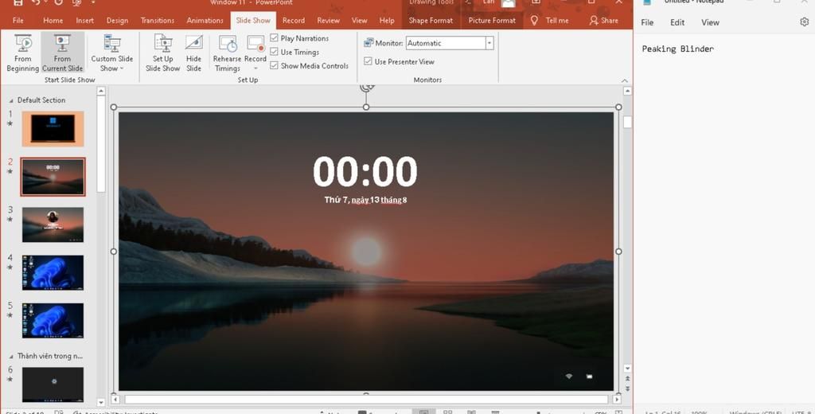
Task: Click slide panel scroll down arrow
Action: (x=101, y=402)
